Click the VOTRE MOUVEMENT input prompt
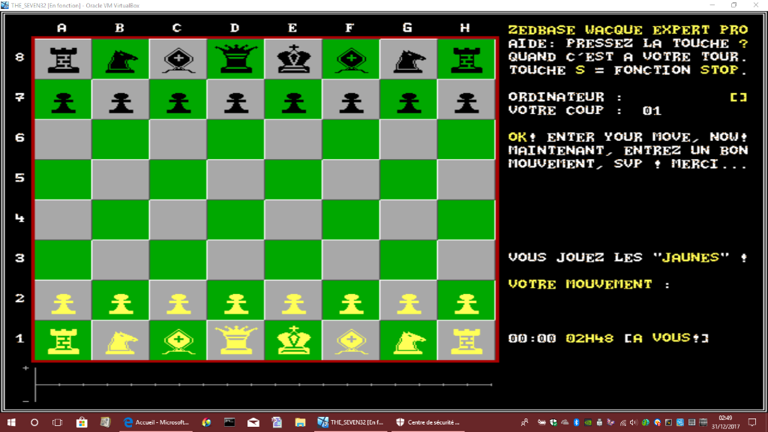 (x=589, y=284)
